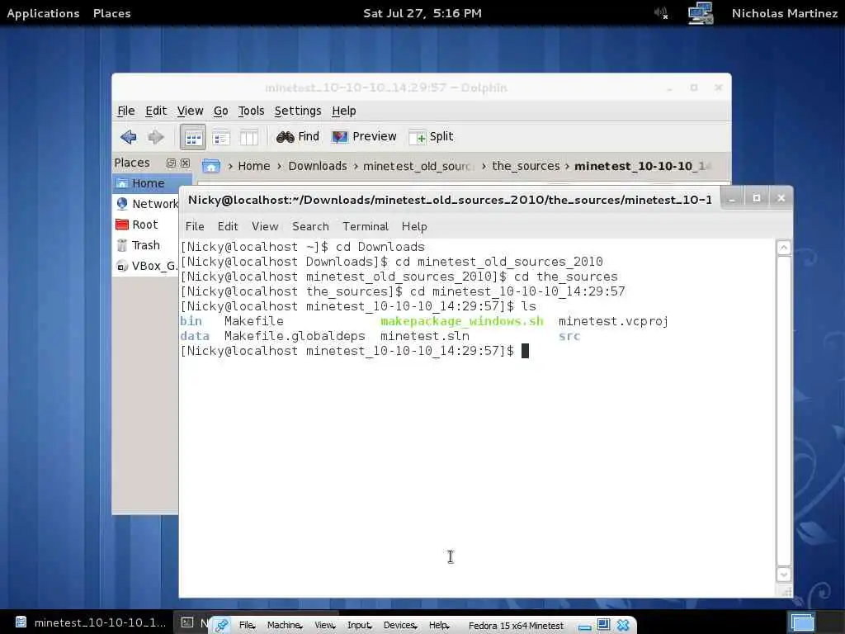Open terminal Terminal menu

pyautogui.click(x=366, y=226)
